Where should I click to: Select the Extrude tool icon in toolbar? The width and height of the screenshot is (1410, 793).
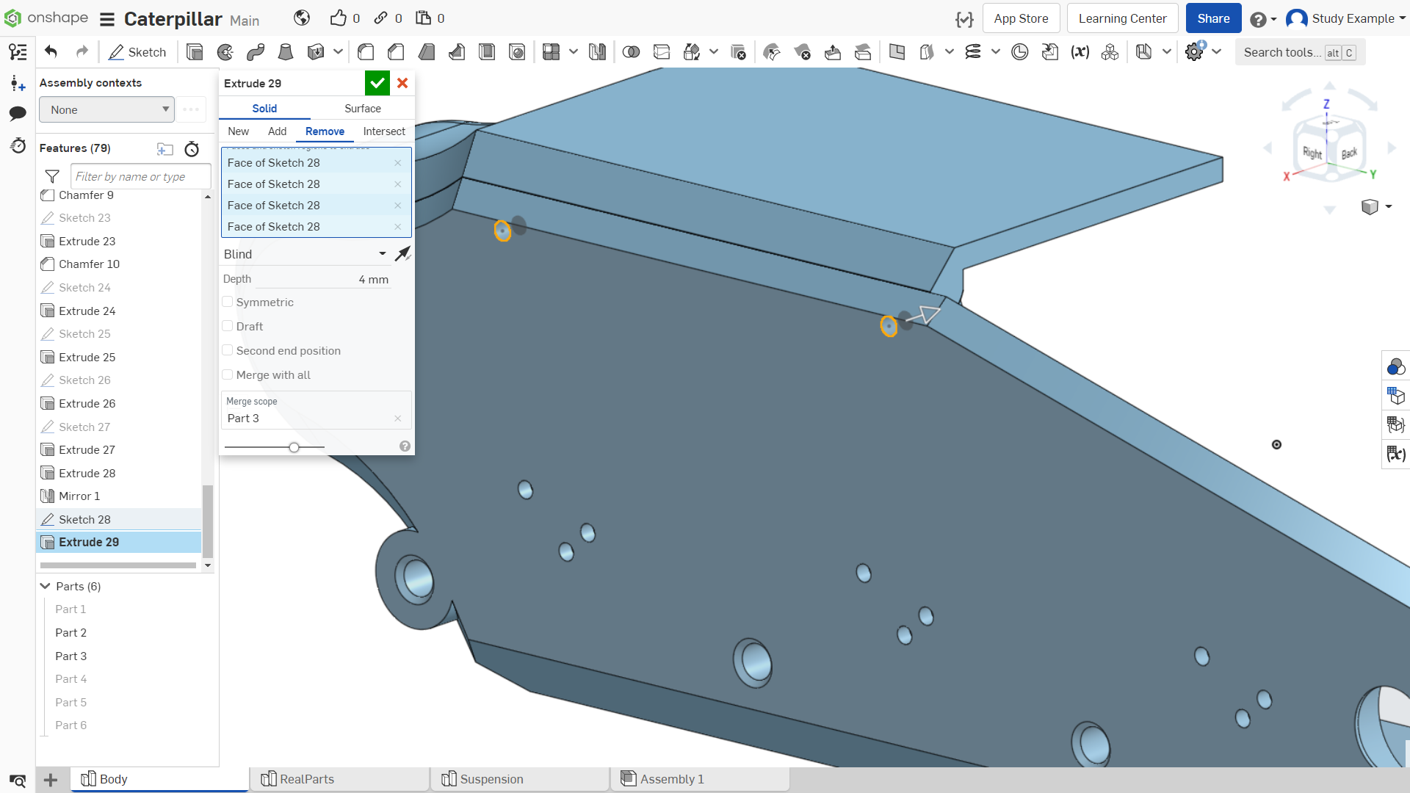tap(195, 52)
